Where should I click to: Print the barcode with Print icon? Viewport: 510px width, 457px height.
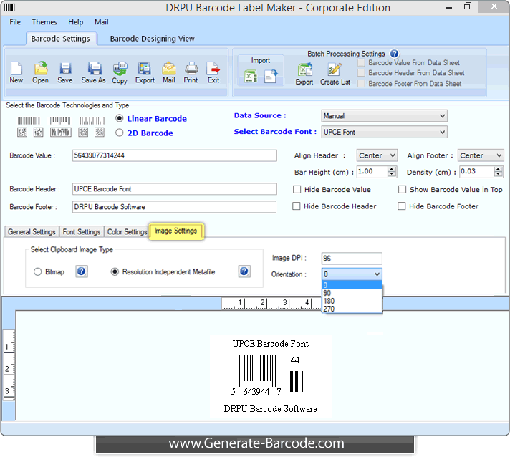click(x=191, y=69)
